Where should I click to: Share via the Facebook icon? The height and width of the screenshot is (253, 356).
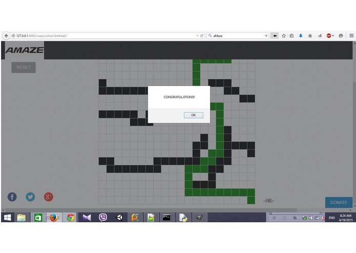pos(12,197)
